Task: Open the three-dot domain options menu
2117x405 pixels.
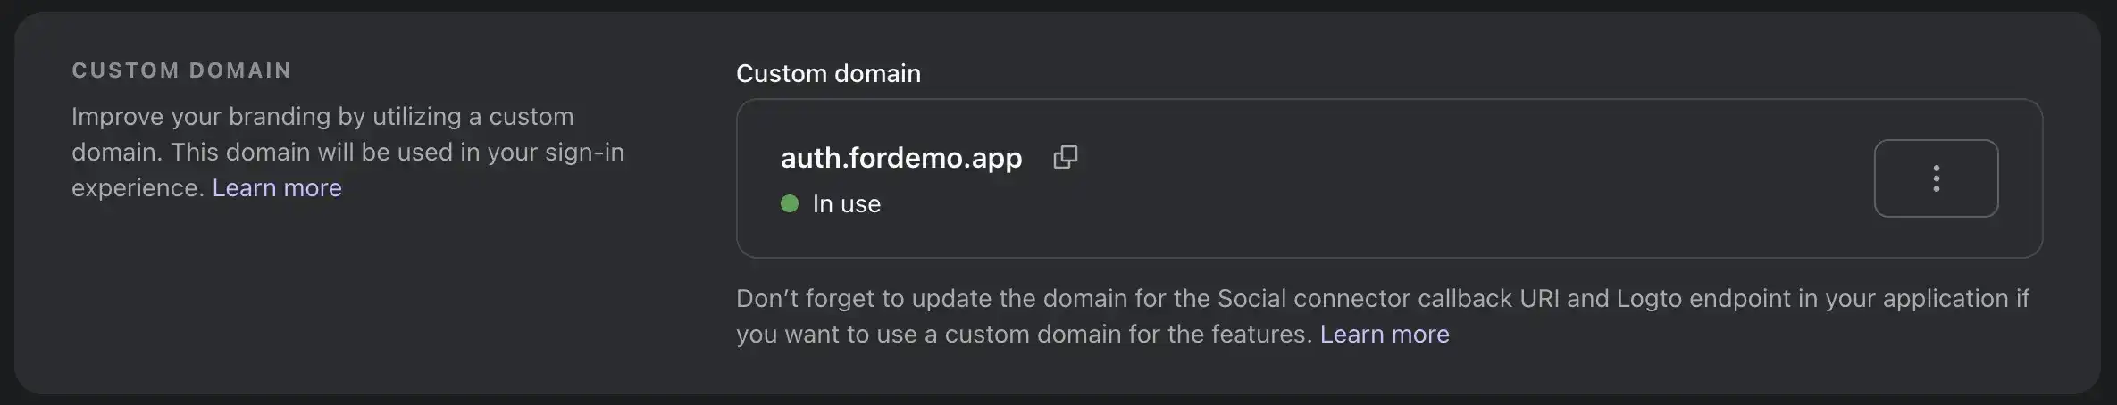Action: click(x=1936, y=178)
